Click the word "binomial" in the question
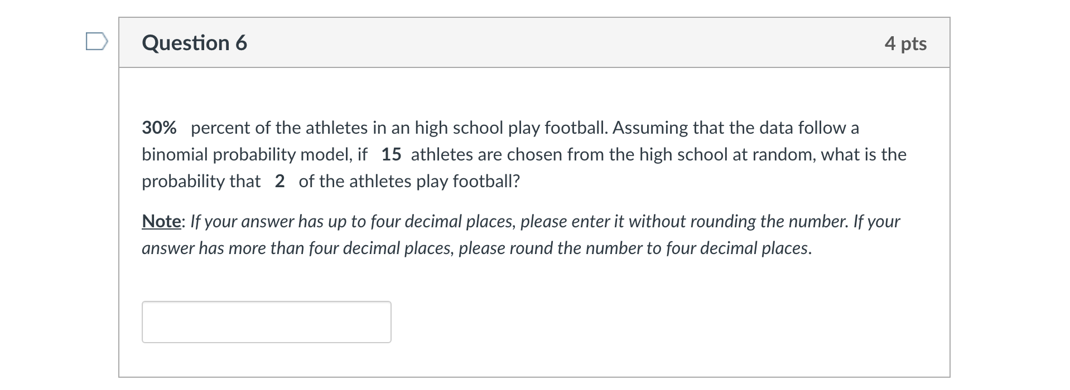1070x390 pixels. coord(175,154)
